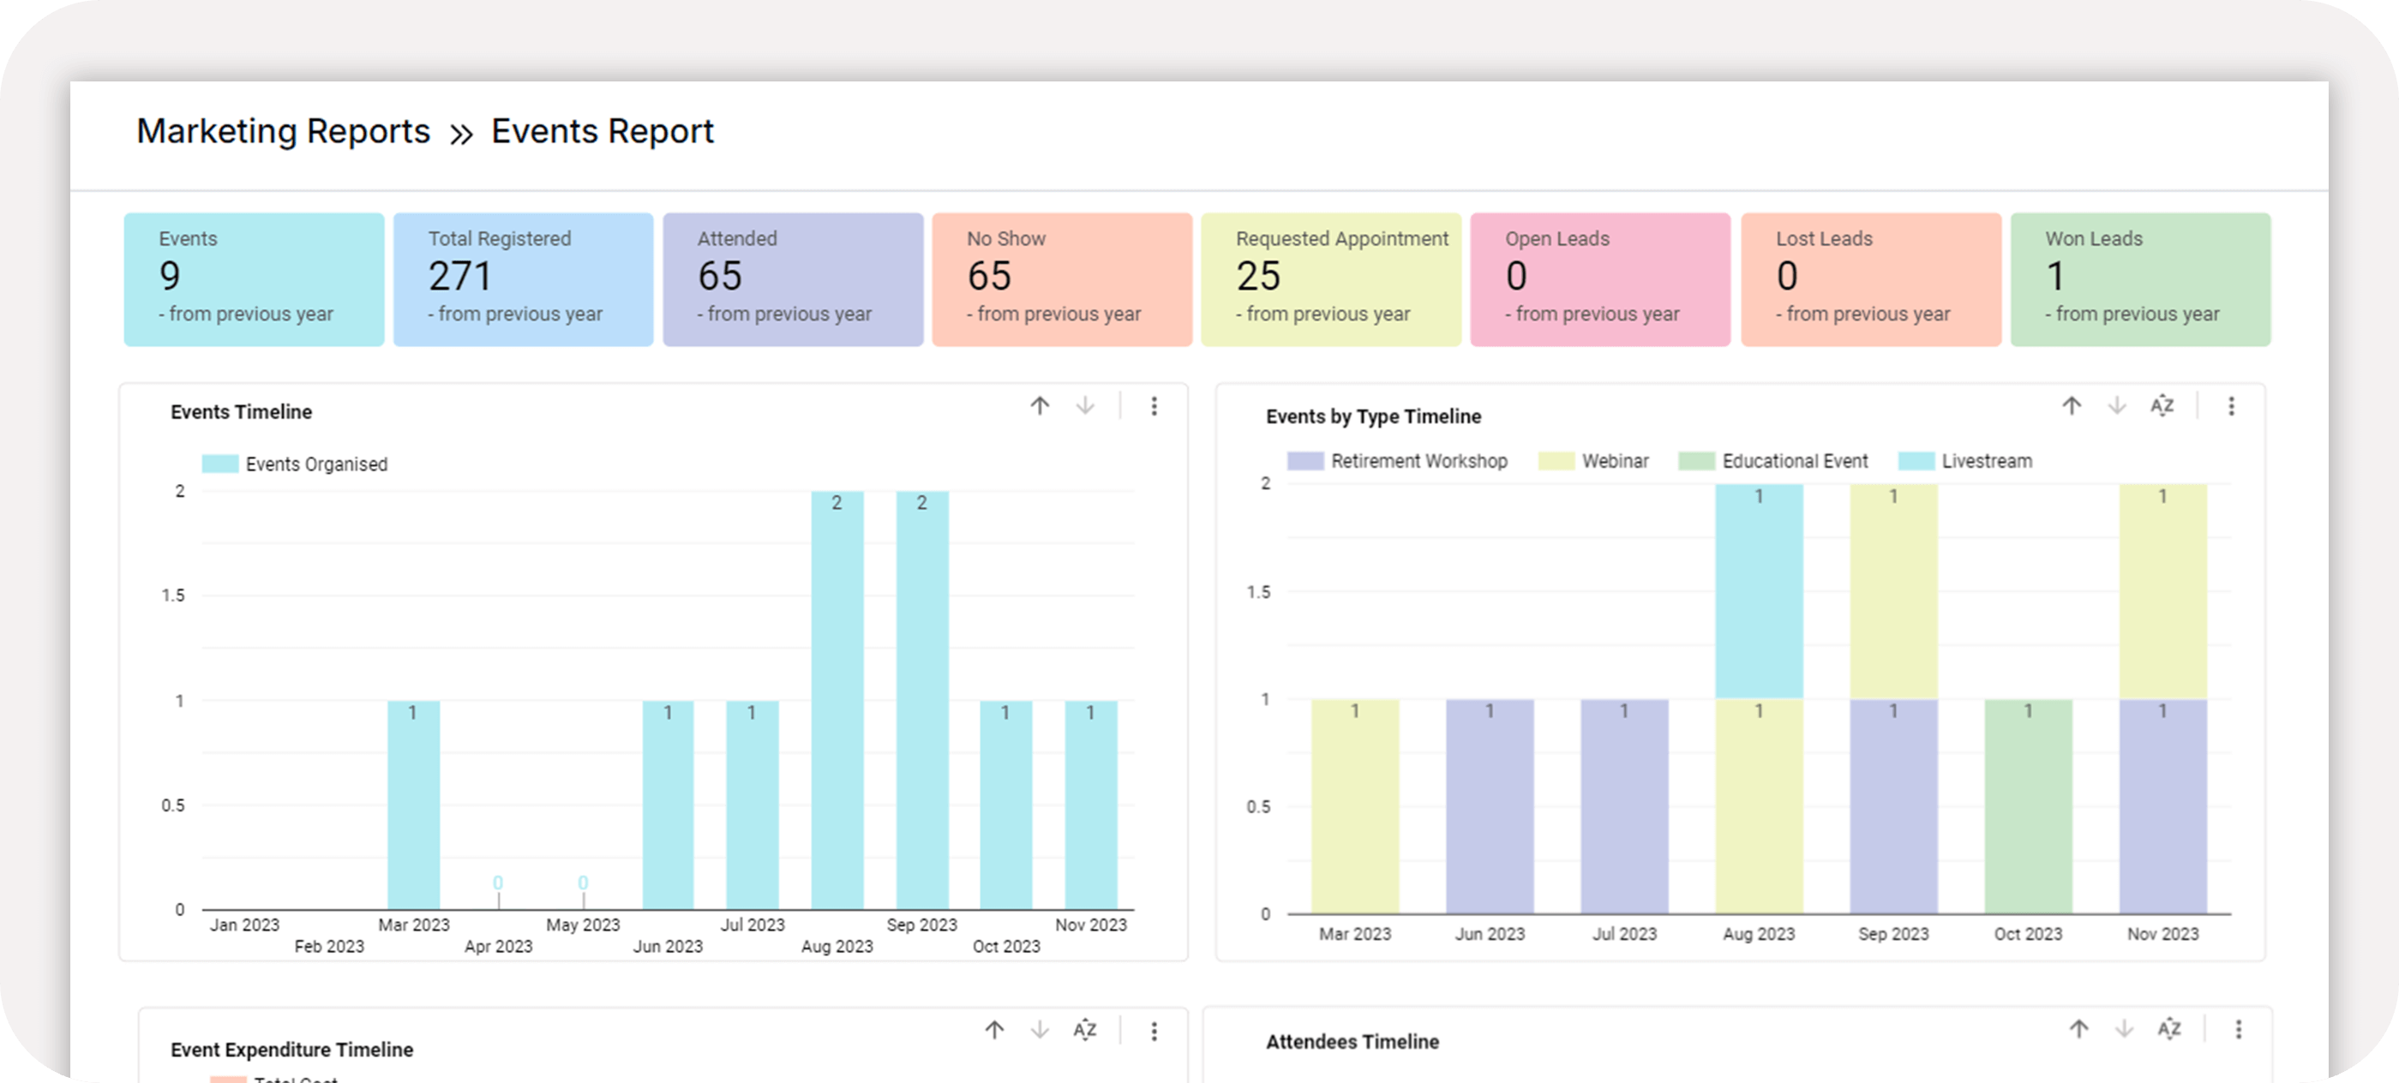Click sort ascending arrow in Events by Type Timeline
Viewport: 2399px width, 1083px height.
pyautogui.click(x=2072, y=406)
